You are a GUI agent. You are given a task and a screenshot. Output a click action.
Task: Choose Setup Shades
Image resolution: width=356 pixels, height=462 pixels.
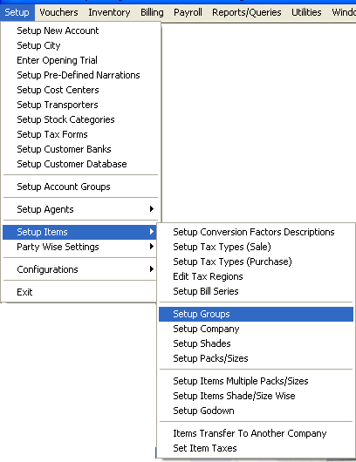[256, 343]
